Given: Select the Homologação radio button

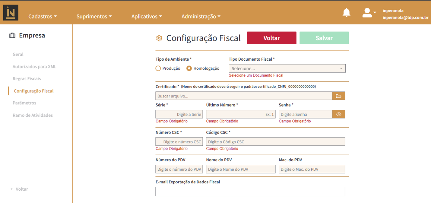Looking at the screenshot, I should (x=189, y=68).
